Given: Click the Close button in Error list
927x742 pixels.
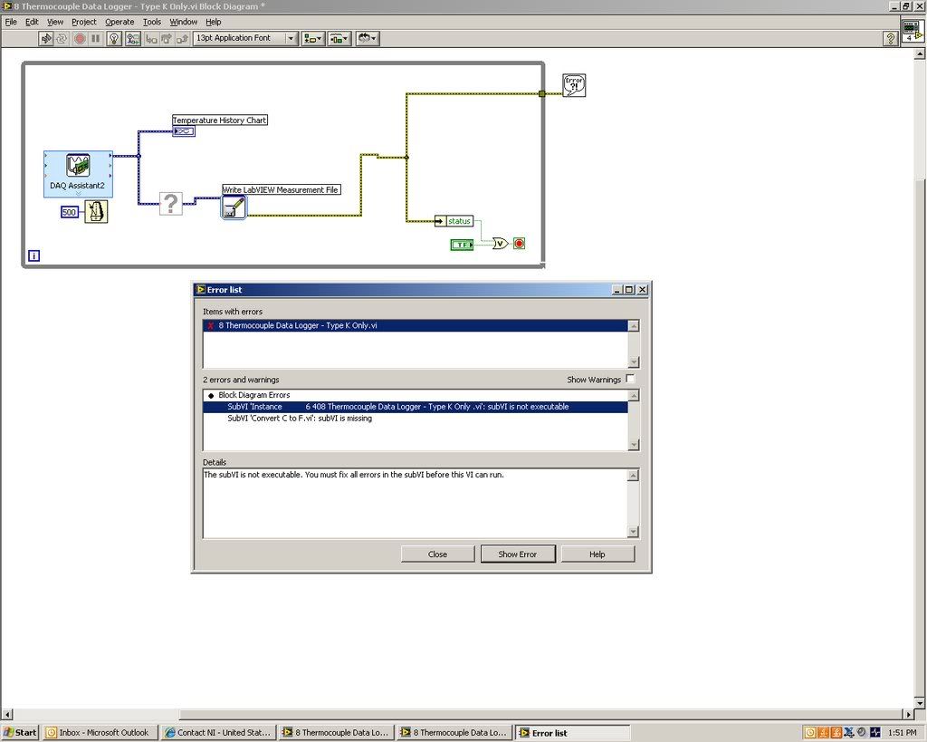Looking at the screenshot, I should tap(437, 554).
